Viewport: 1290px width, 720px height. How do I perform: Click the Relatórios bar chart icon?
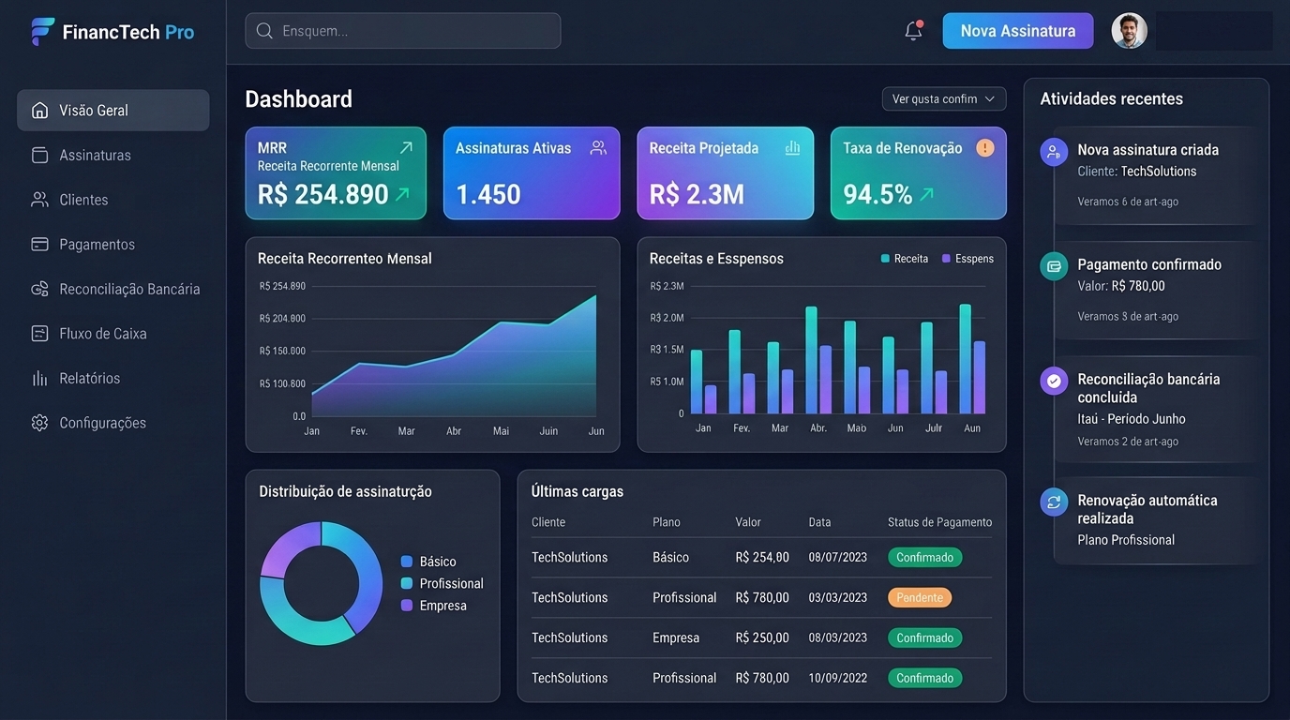39,378
